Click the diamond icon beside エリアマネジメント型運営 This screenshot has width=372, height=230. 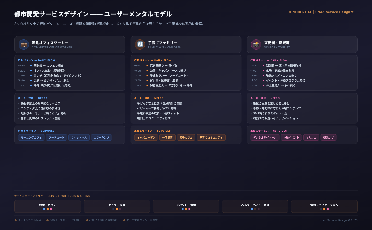[x=124, y=220]
